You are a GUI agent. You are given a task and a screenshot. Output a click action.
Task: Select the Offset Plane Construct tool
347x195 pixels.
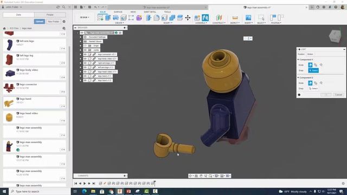point(219,18)
